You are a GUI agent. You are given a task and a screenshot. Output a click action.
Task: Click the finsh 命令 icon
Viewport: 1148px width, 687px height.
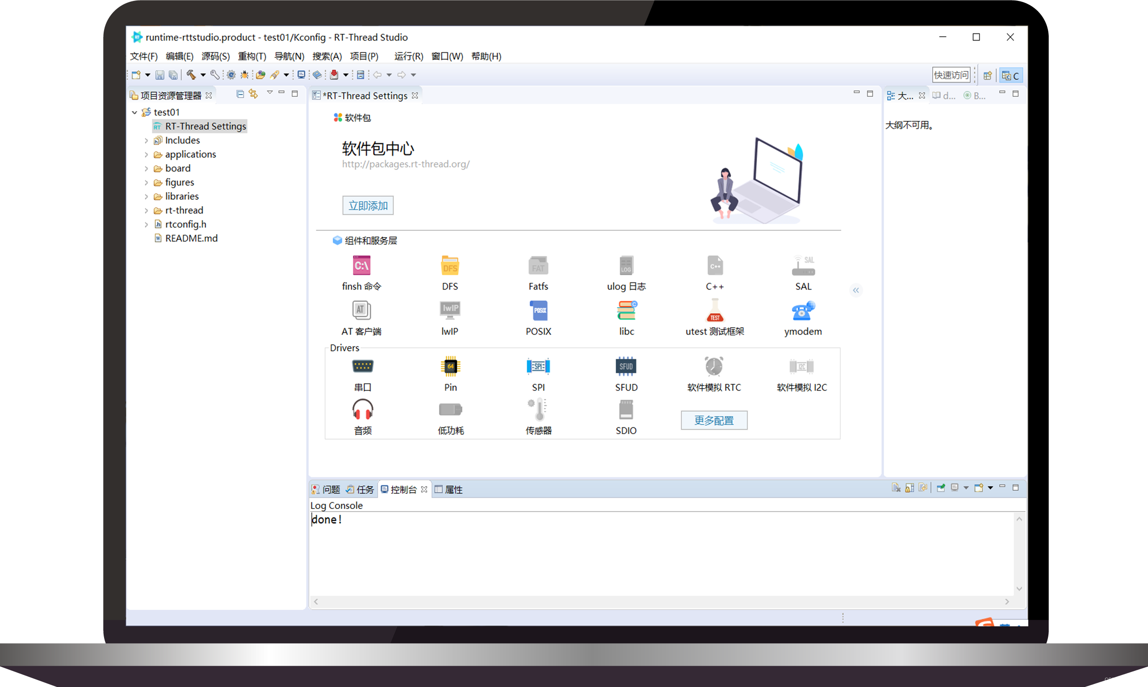pyautogui.click(x=361, y=266)
